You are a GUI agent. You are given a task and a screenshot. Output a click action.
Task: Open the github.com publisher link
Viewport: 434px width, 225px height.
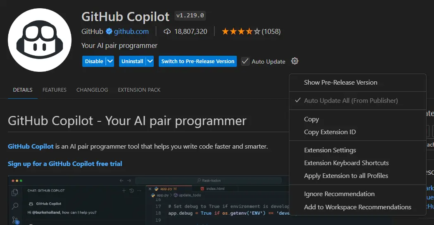(131, 31)
